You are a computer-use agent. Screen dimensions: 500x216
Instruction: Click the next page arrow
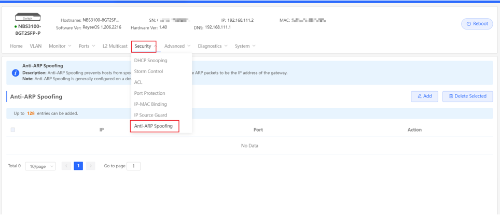tap(91, 166)
